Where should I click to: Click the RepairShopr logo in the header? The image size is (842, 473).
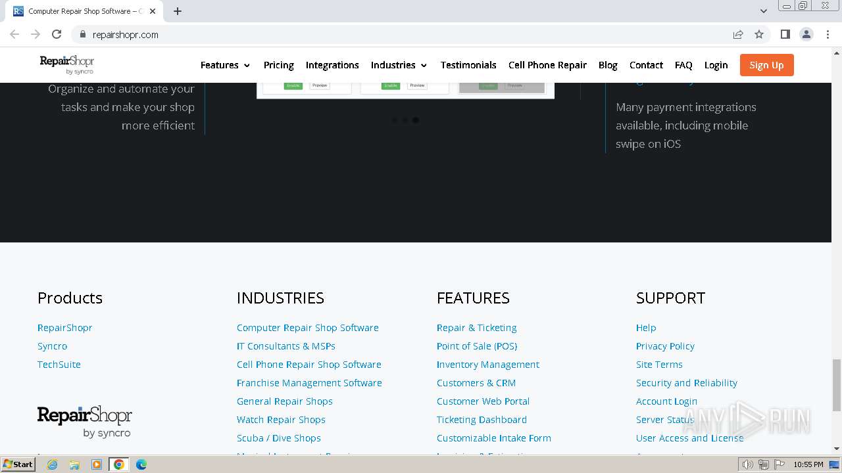[x=67, y=64]
